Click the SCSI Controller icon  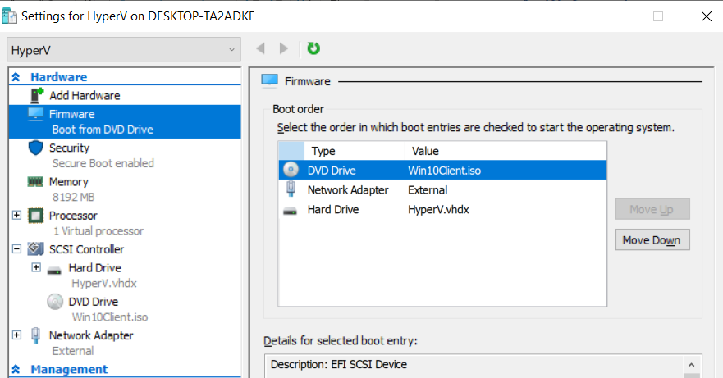point(35,249)
